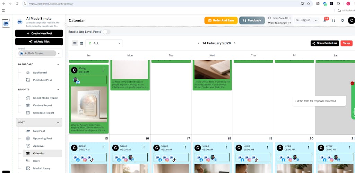The width and height of the screenshot is (355, 173).
Task: Toggle Enable Org Level Posts switch
Action: pyautogui.click(x=106, y=32)
